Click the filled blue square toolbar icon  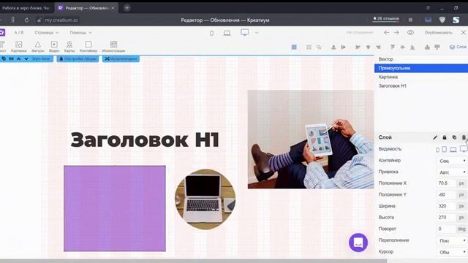294,47
